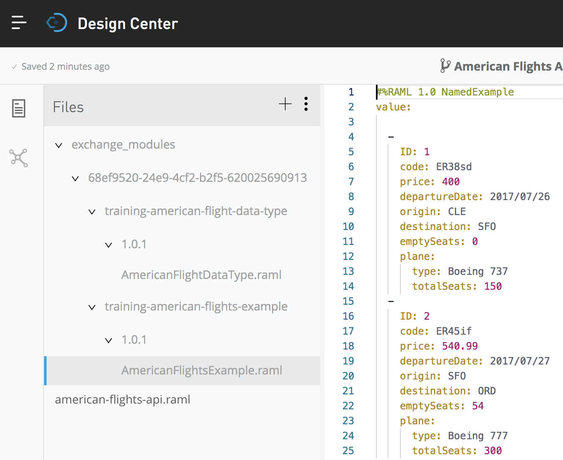Click the type: Boeing 777 line

[x=460, y=436]
